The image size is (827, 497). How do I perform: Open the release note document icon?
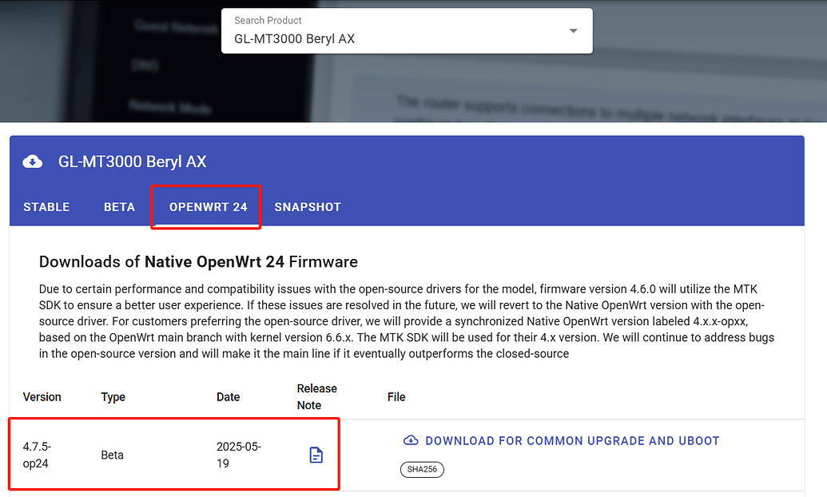click(x=316, y=454)
